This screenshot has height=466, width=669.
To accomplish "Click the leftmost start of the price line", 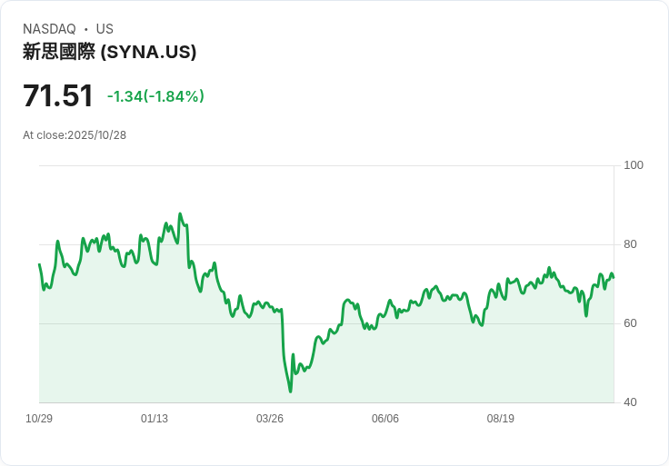I will [x=39, y=264].
